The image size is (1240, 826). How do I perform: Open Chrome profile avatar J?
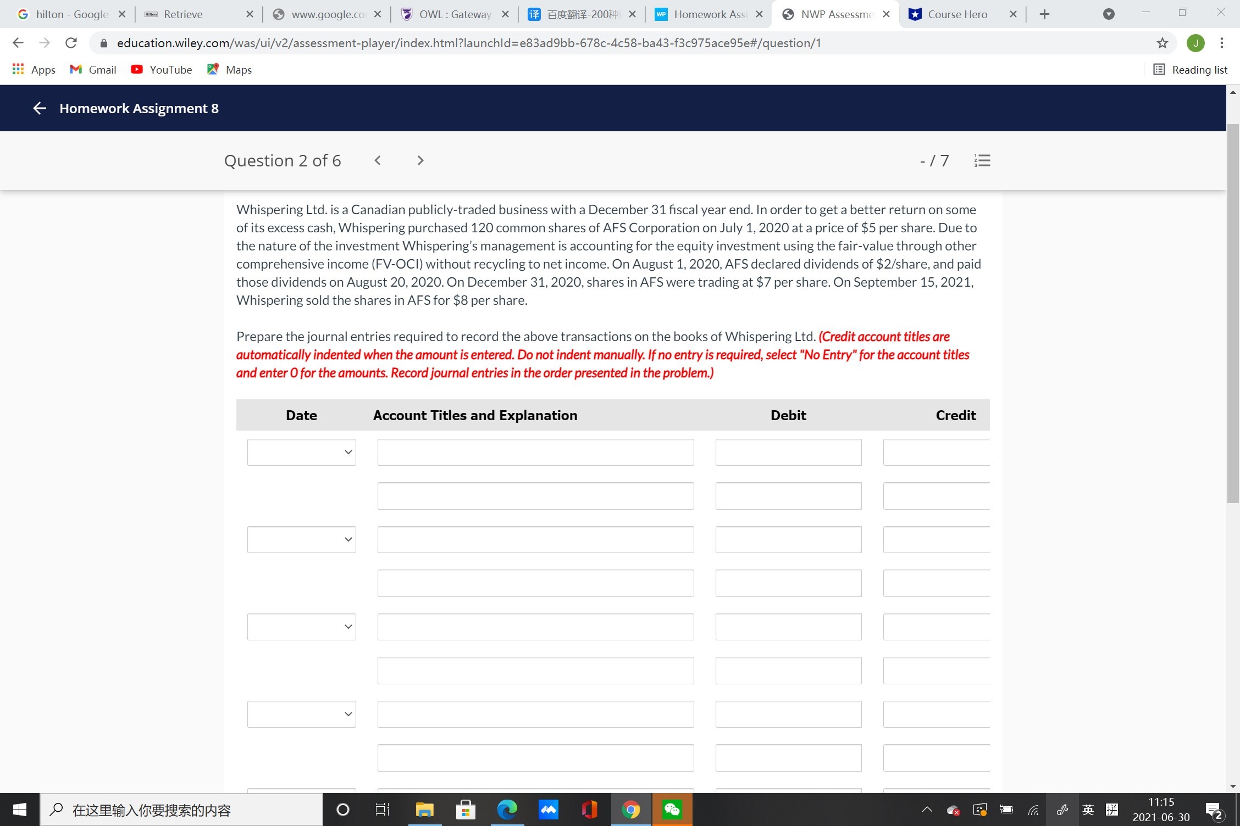pyautogui.click(x=1195, y=43)
